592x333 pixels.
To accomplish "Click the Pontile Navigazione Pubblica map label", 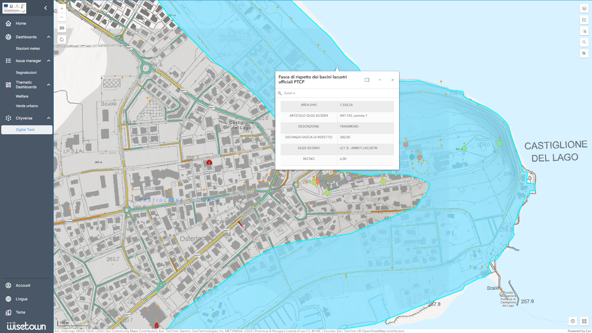I will (508, 299).
